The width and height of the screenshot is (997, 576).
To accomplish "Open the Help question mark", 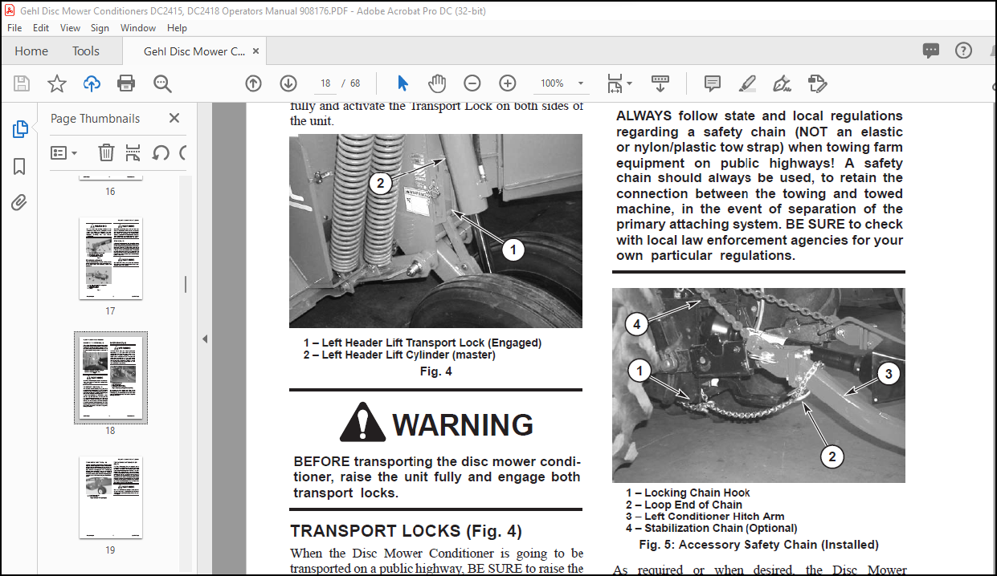I will (963, 51).
